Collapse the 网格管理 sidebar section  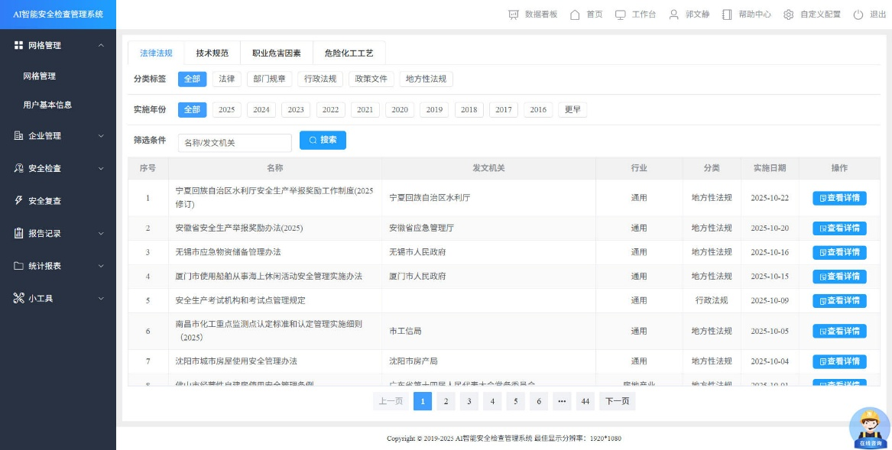[x=58, y=46]
